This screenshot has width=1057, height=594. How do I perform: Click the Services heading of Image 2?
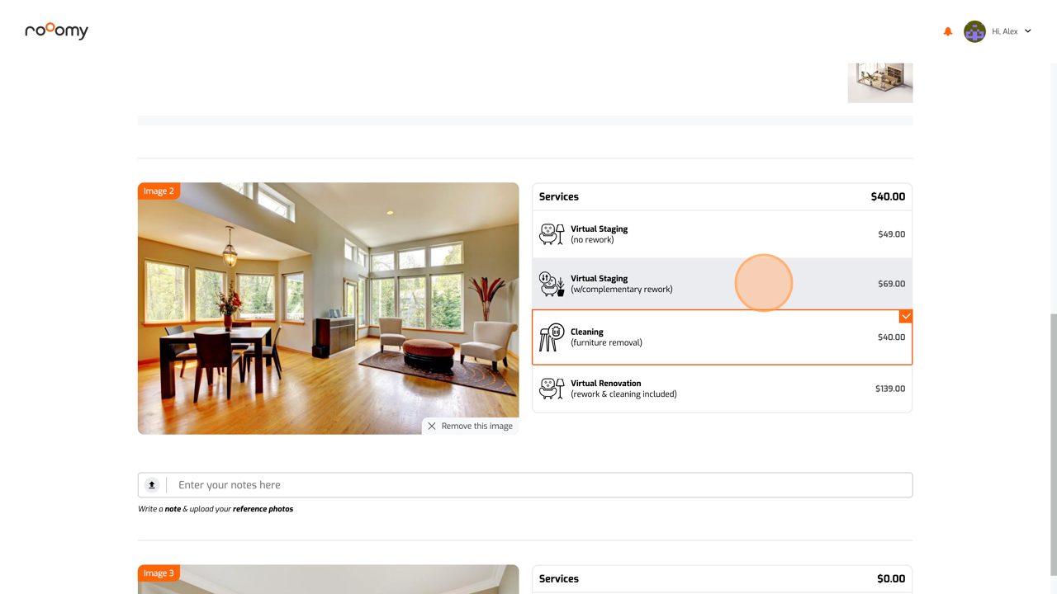coord(559,196)
